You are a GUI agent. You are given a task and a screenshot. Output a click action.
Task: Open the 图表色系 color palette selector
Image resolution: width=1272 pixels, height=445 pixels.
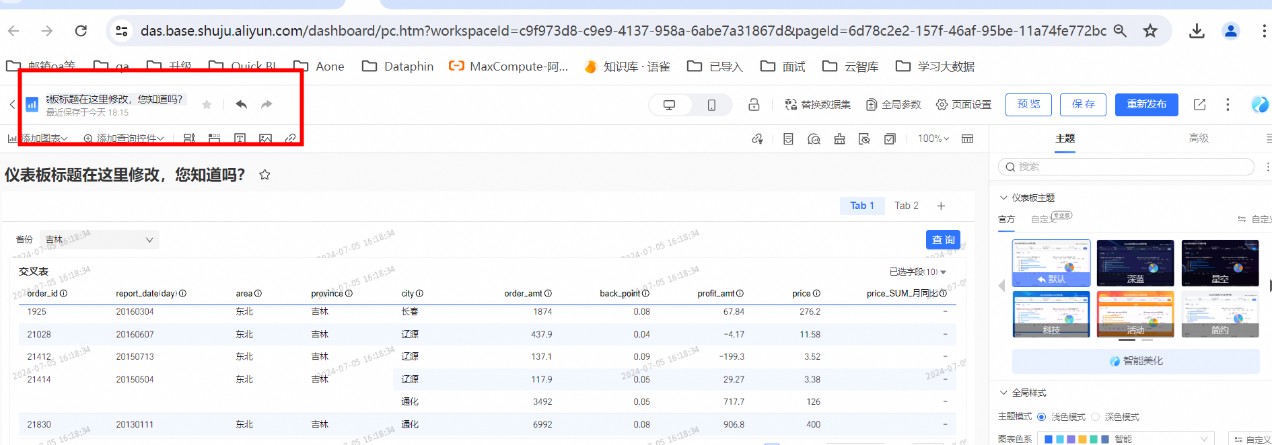[1125, 439]
